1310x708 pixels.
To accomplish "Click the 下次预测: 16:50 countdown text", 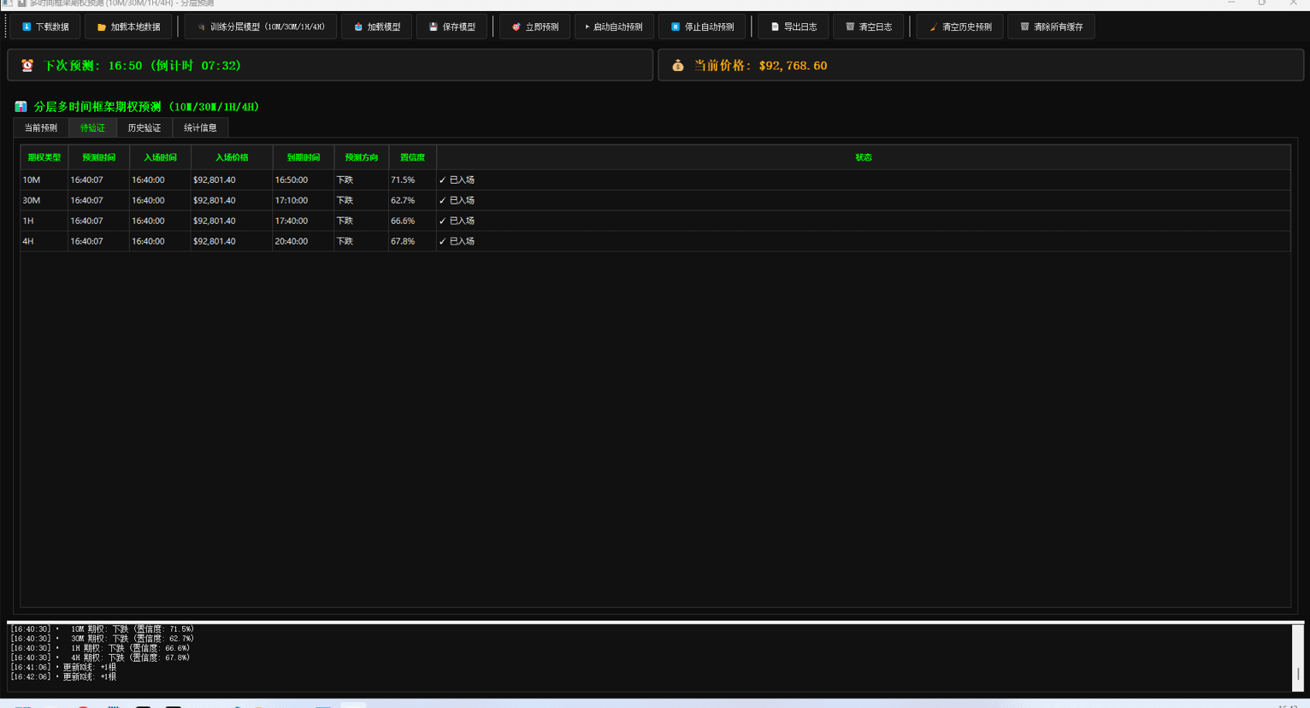I will point(142,65).
